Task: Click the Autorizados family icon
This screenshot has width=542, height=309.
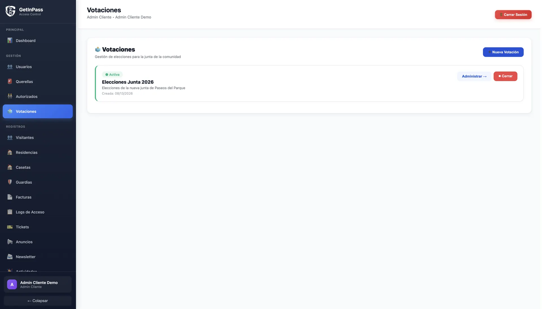Action: (x=10, y=96)
